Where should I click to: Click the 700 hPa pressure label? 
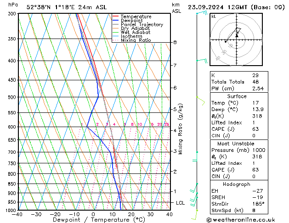[13, 152]
